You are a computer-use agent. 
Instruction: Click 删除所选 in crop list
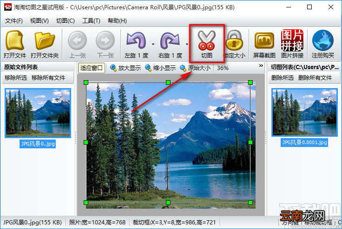click(x=283, y=78)
